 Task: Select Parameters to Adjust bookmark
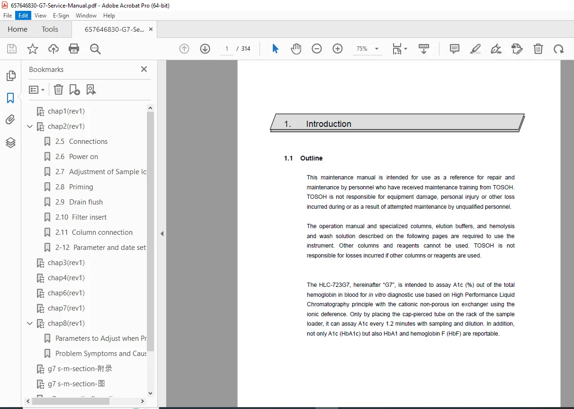point(101,338)
